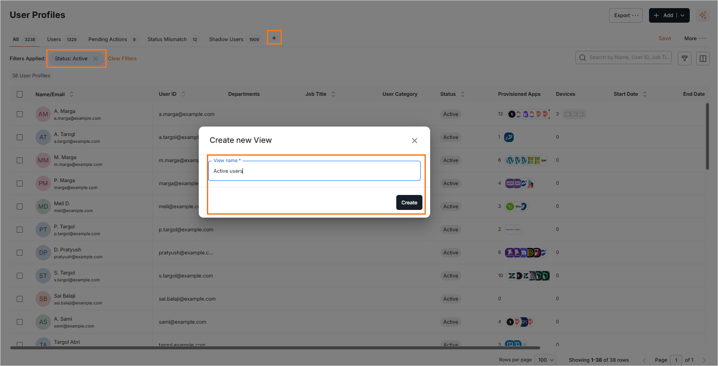Open the Export options menu
718x366 pixels.
626,15
